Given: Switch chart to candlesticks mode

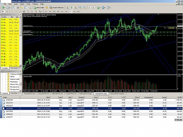Looking at the screenshot, I should (x=71, y=8).
